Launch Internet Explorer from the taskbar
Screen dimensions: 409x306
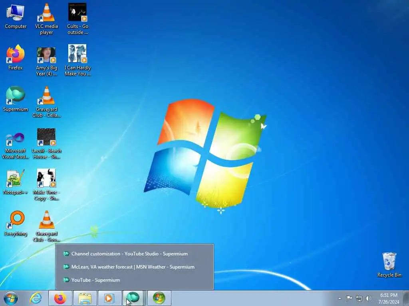click(36, 298)
